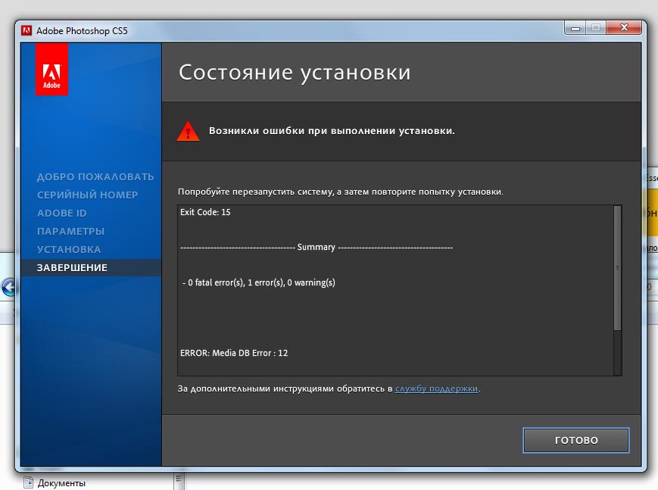Click the '0 fatal error(s), 1 error(s)' line
The width and height of the screenshot is (658, 490).
(259, 282)
